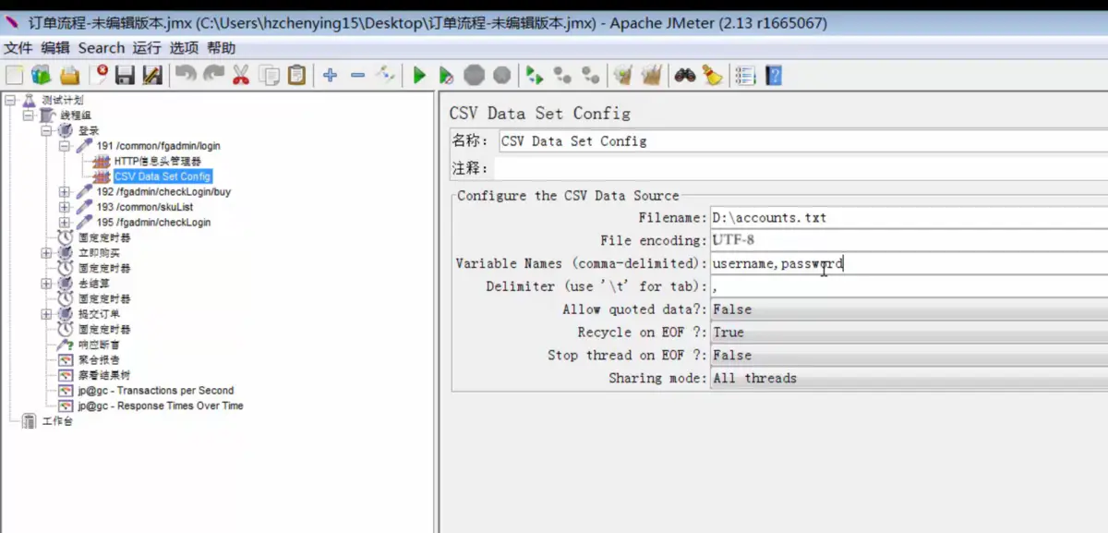
Task: Create a new test plan via toolbar icon
Action: 14,75
